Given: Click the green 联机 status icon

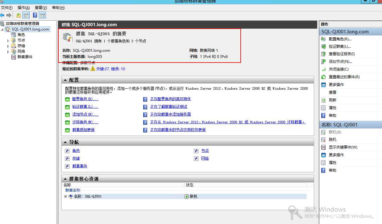Looking at the screenshot, I should click(187, 197).
